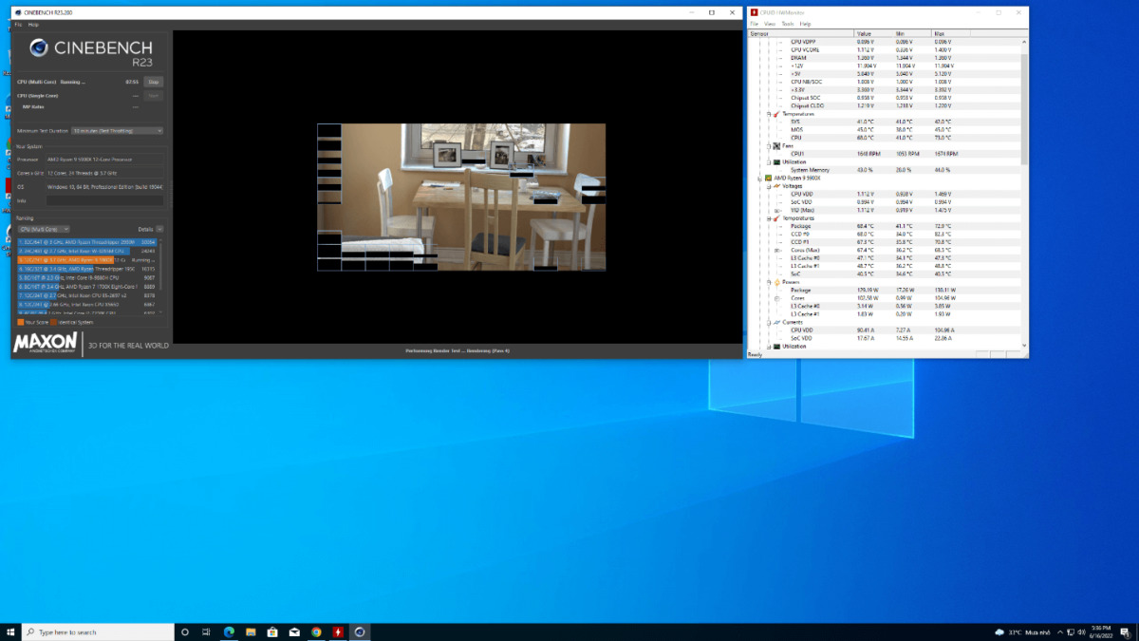Open File Explorer from the taskbar
1139x641 pixels.
[251, 632]
